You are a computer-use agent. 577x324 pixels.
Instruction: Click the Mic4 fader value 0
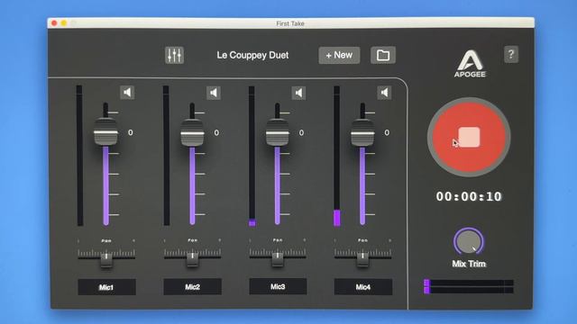click(x=387, y=132)
